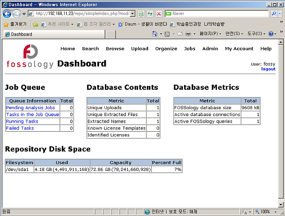Click the blue Help question mark icon

[271, 34]
